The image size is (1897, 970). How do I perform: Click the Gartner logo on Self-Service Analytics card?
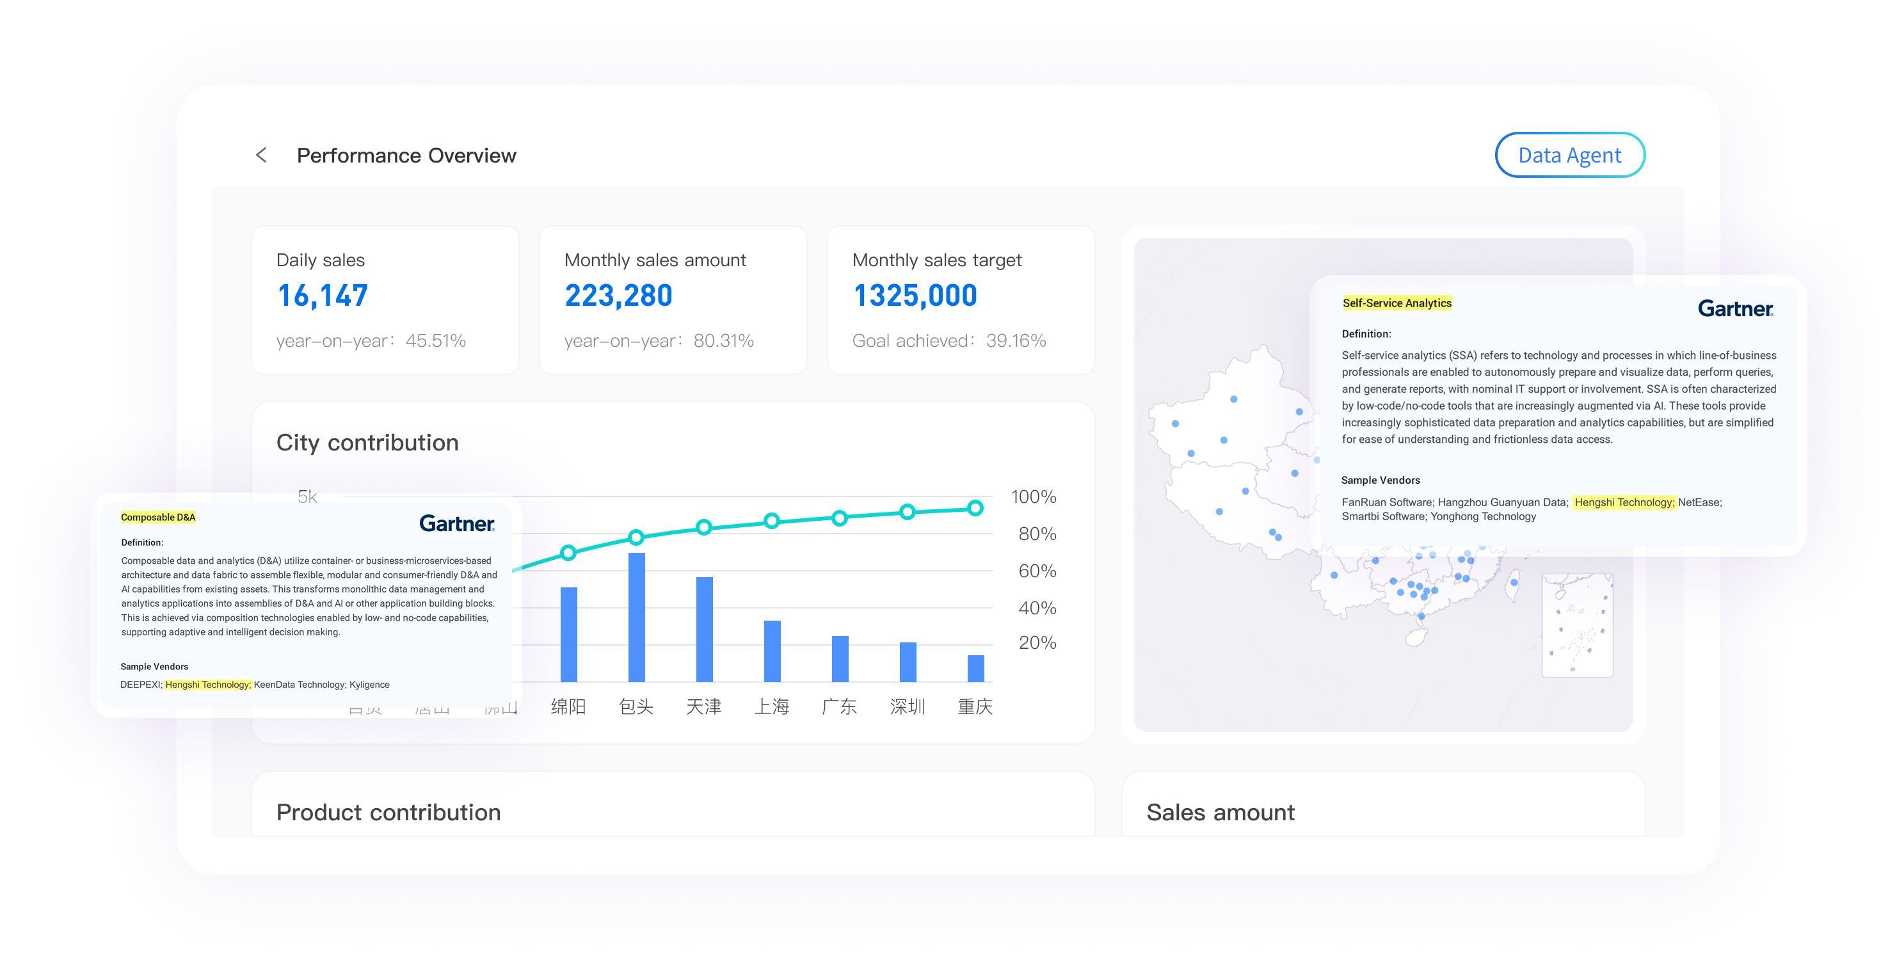pyautogui.click(x=1734, y=309)
